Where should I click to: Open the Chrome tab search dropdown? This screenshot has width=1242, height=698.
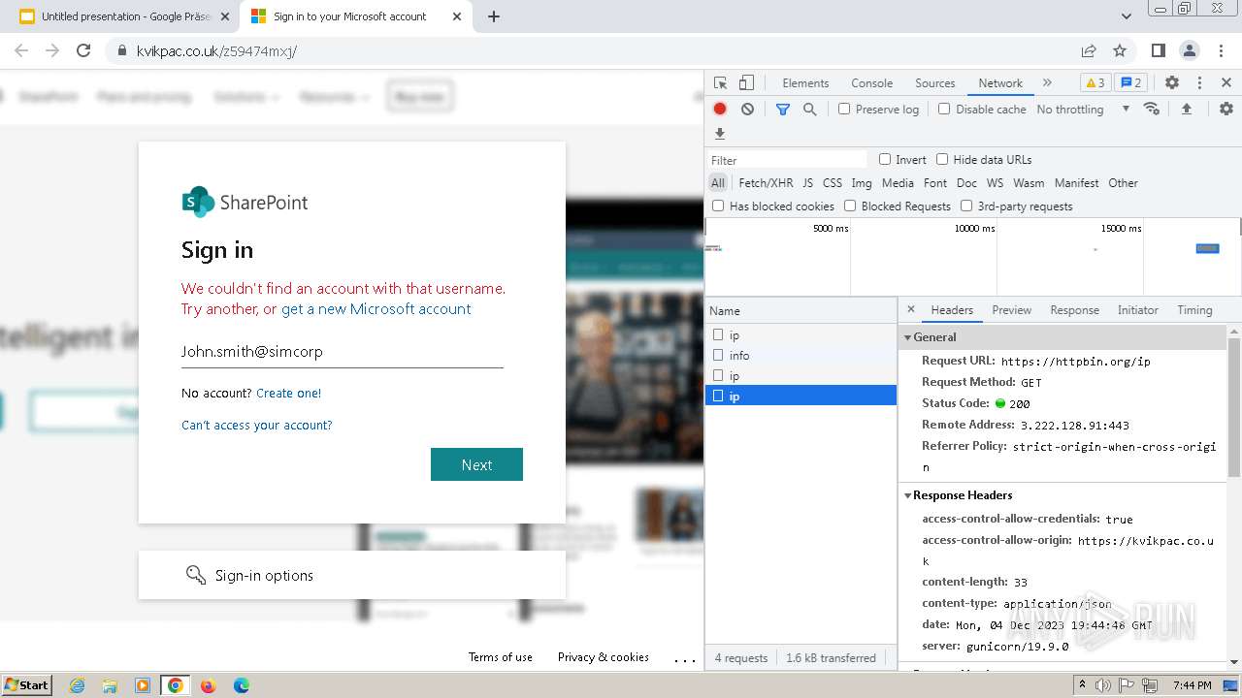pyautogui.click(x=1126, y=16)
